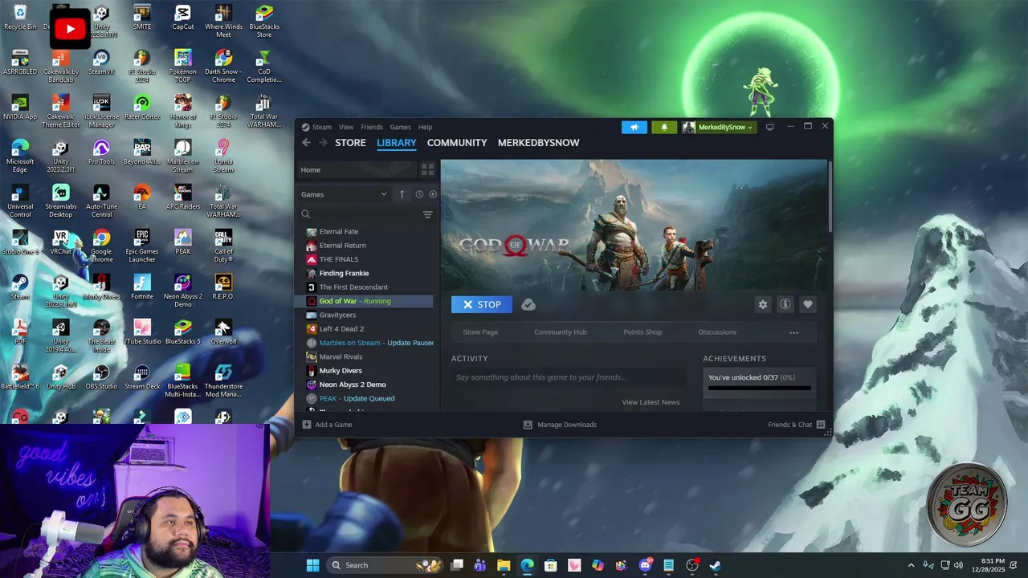This screenshot has height=578, width=1028.
Task: Launch OBS Studio desktop icon
Action: 101,377
